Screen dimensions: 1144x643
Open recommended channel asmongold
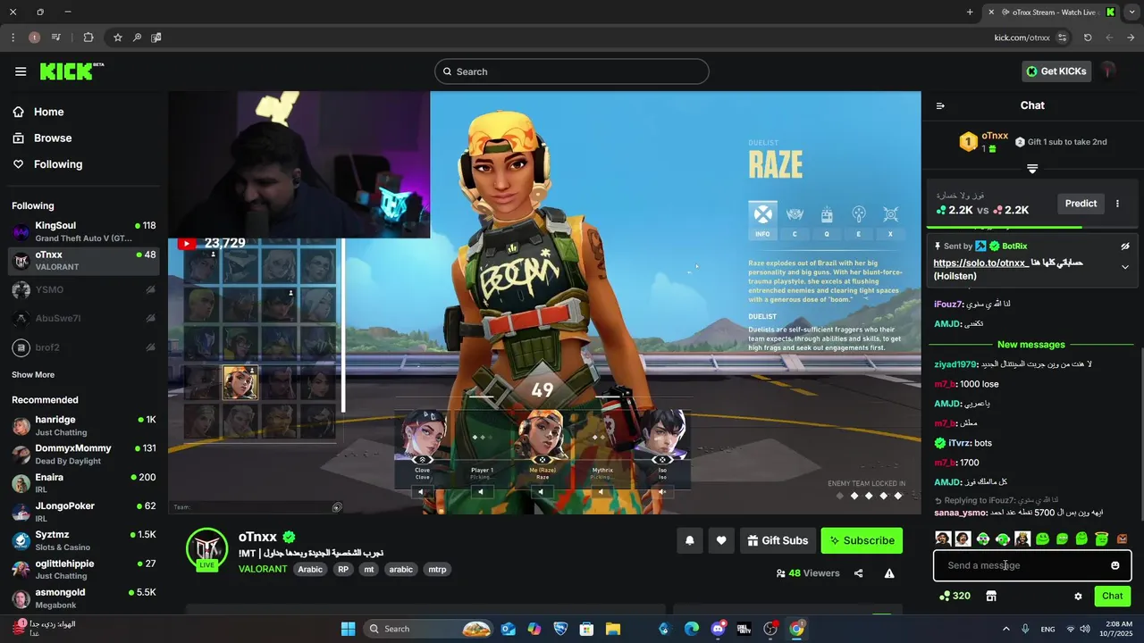(x=84, y=597)
